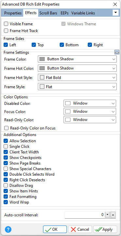The image size is (121, 236).
Task: Enable Read-Only Color on Focus
Action: (6, 128)
